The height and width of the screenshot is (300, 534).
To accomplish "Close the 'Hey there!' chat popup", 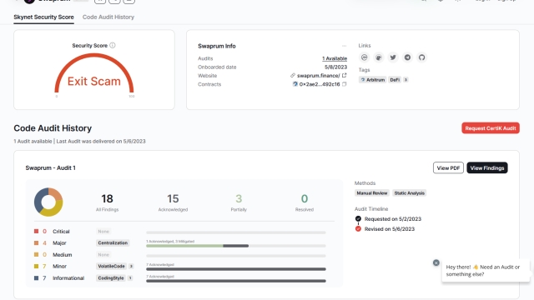I will click(436, 263).
